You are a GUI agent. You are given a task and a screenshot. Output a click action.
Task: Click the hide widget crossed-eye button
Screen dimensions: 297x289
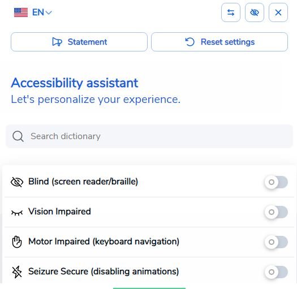[255, 12]
